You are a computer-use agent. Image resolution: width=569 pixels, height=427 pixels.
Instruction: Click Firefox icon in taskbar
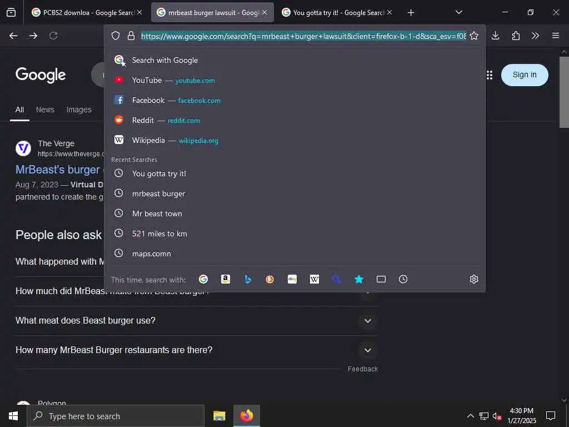246,416
